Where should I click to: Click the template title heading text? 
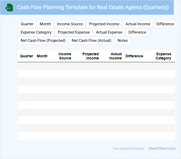coord(93,7)
